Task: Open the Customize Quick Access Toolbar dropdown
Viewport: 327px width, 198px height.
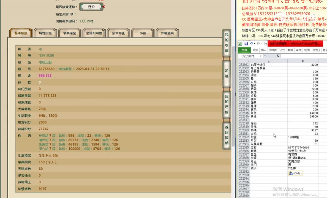Action: (x=266, y=44)
